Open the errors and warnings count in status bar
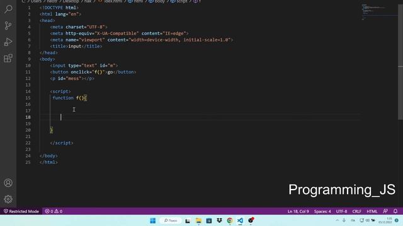This screenshot has width=403, height=226. [54, 212]
